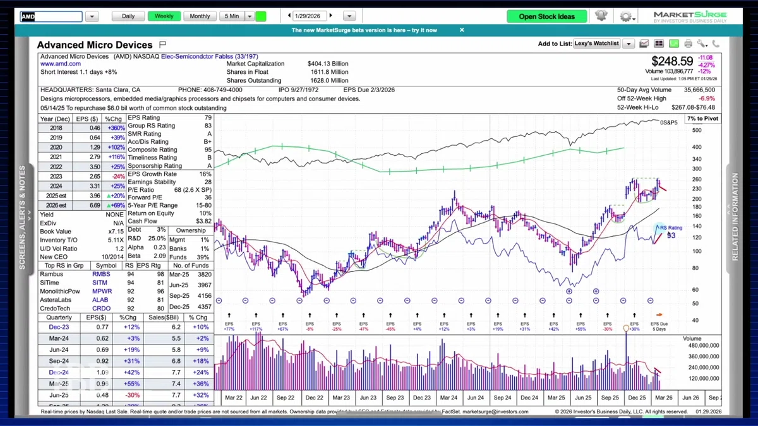The height and width of the screenshot is (426, 758).
Task: Open the RMBS symbol link
Action: click(101, 275)
